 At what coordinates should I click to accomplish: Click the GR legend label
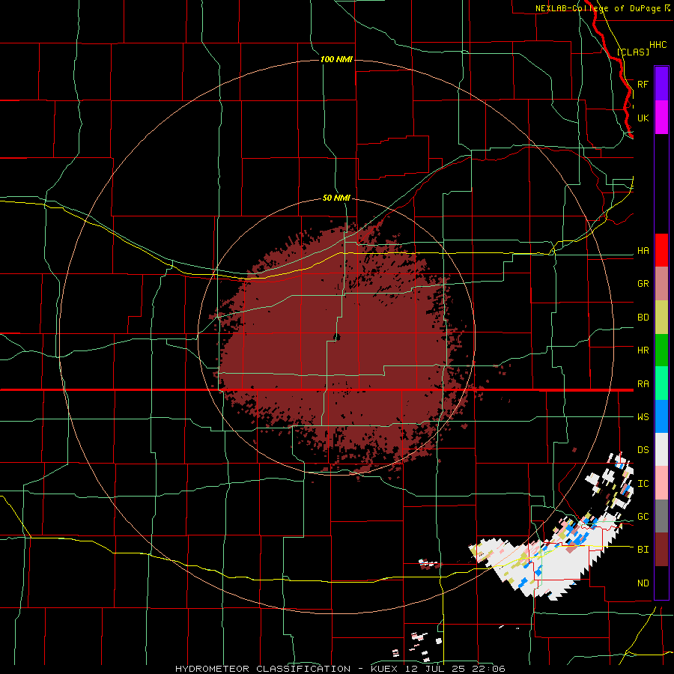tap(643, 284)
